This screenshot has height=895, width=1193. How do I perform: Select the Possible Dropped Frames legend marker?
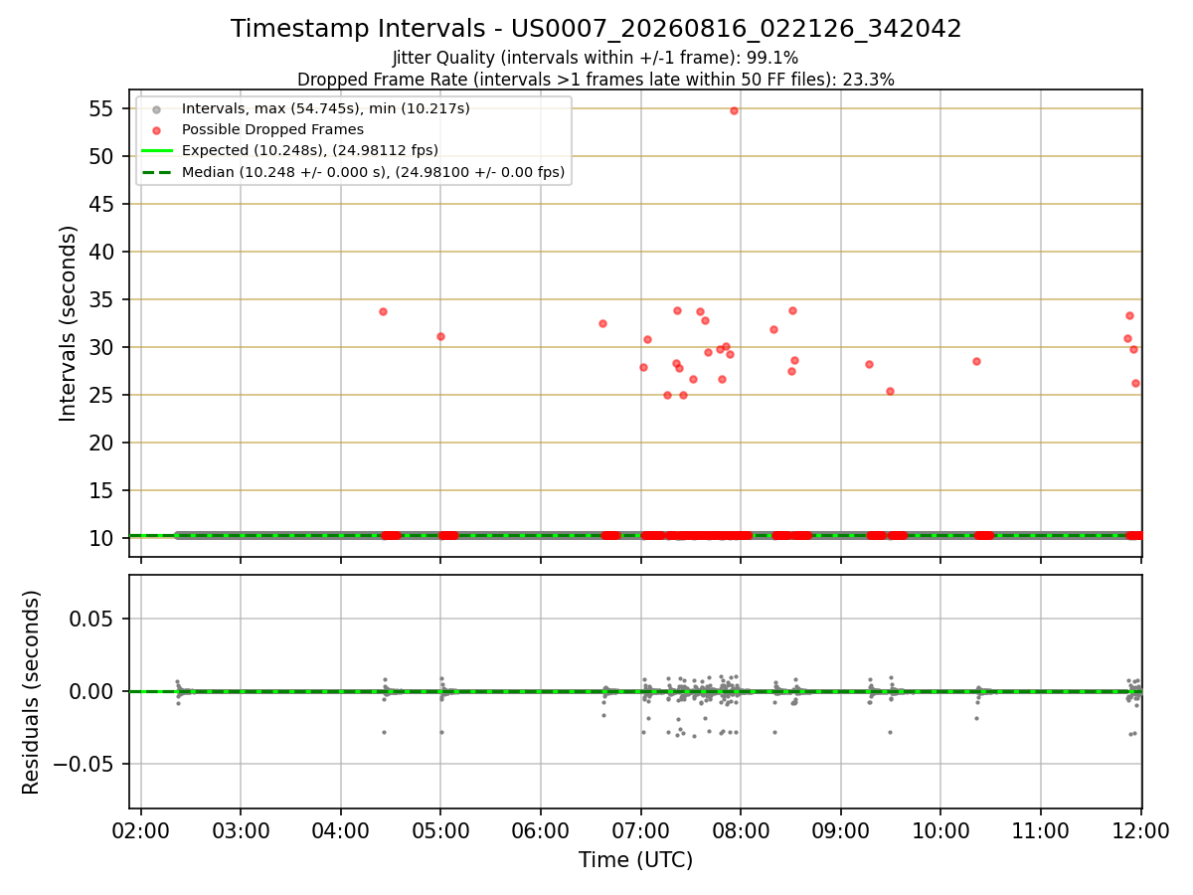156,129
